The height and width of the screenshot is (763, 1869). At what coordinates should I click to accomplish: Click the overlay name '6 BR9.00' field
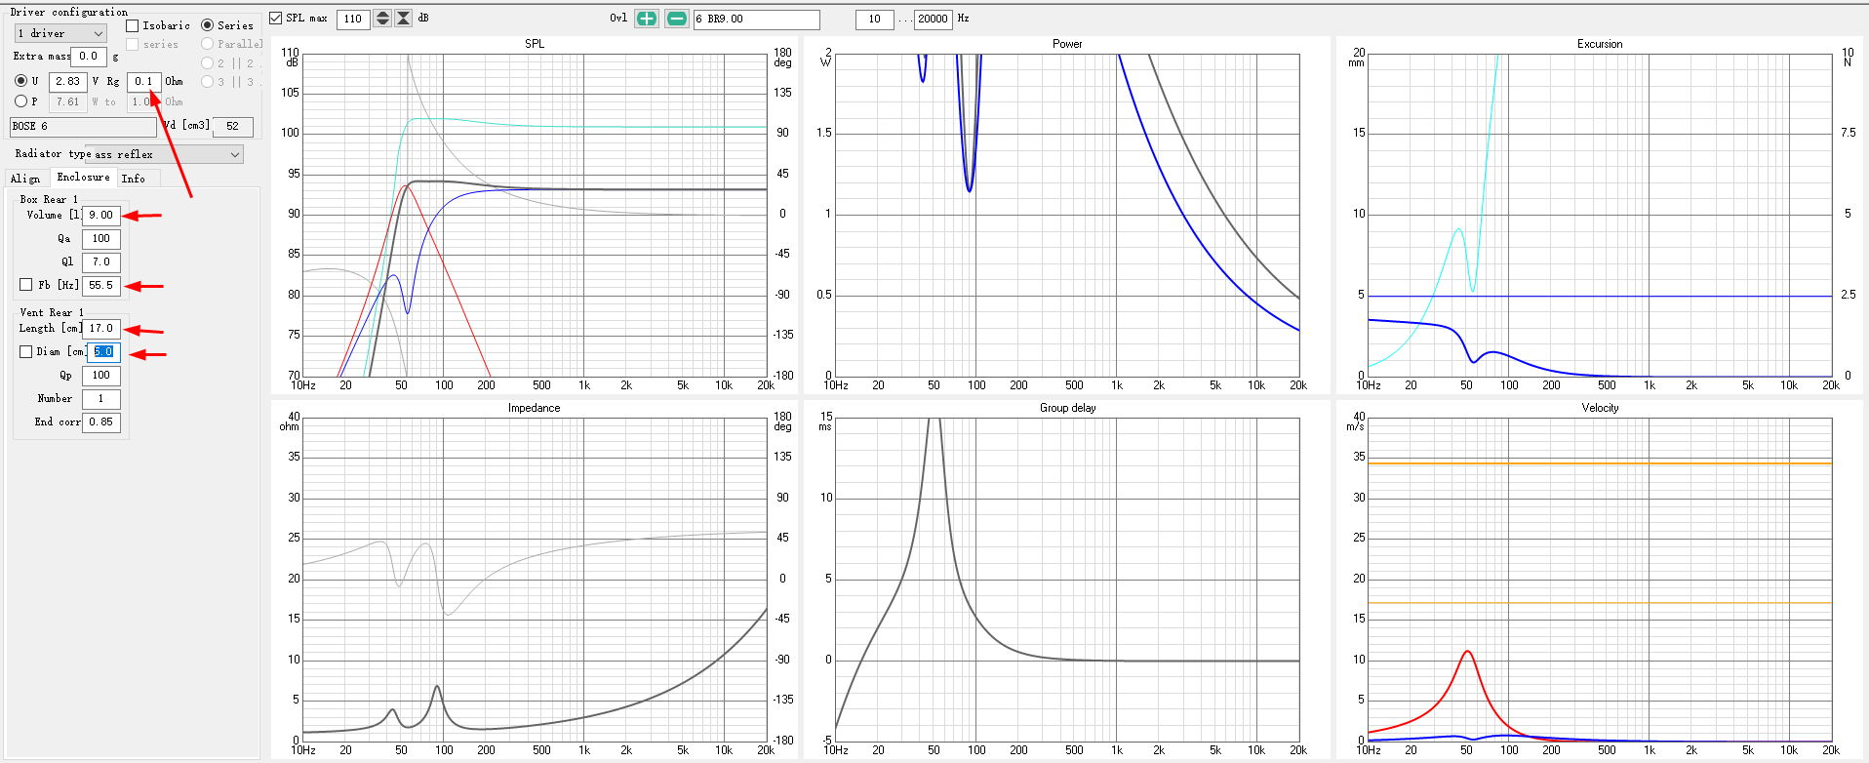[x=757, y=20]
